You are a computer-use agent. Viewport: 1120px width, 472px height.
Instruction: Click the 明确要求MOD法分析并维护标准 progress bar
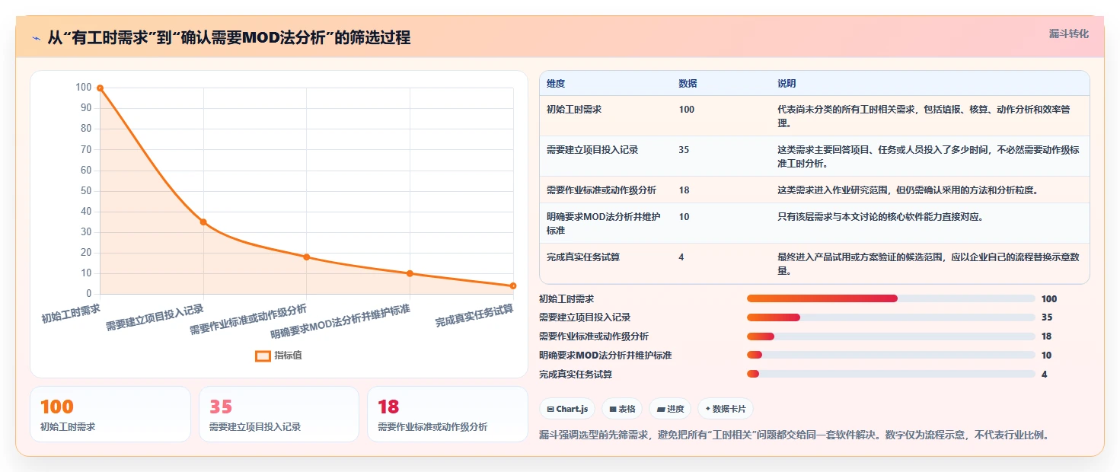891,355
